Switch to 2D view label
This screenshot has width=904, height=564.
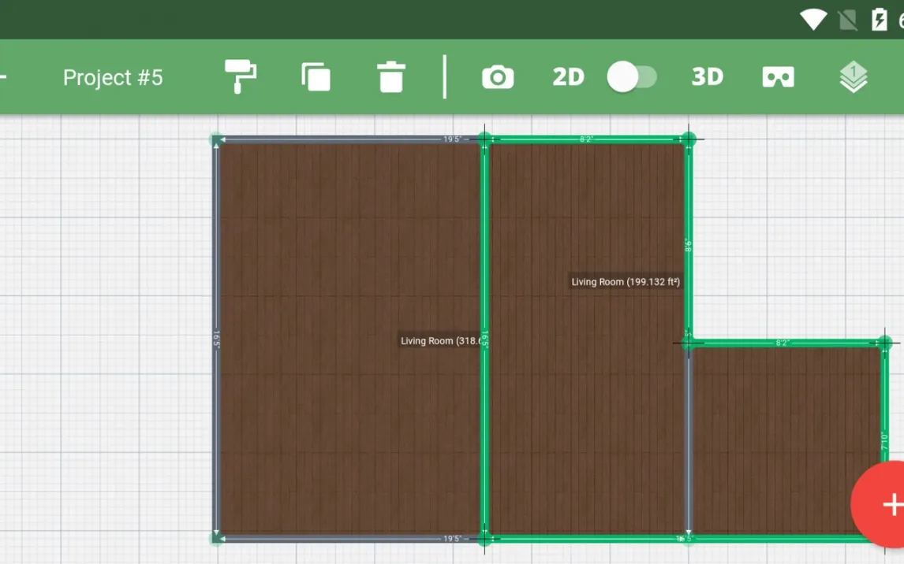(568, 77)
